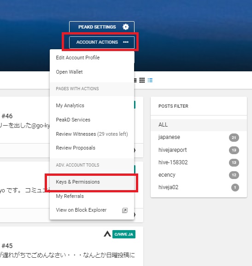Select ALL in Posts Filter

pyautogui.click(x=199, y=125)
